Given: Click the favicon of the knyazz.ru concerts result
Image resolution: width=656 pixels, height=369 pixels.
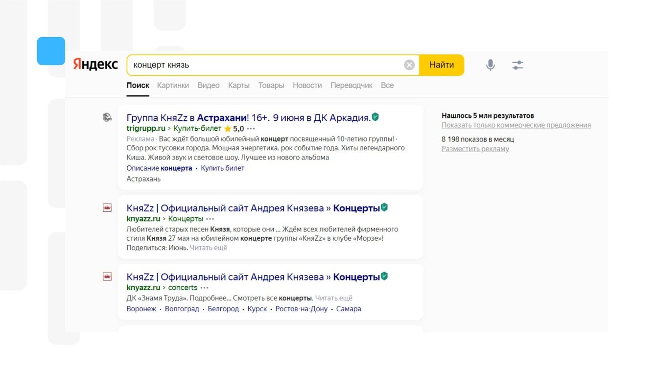Looking at the screenshot, I should (x=107, y=277).
